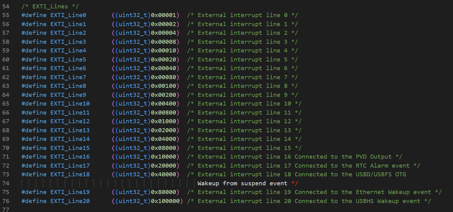
Task: Click hex value 0x08000 on line 70
Action: 163,148
